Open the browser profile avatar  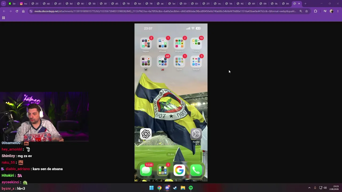[332, 11]
